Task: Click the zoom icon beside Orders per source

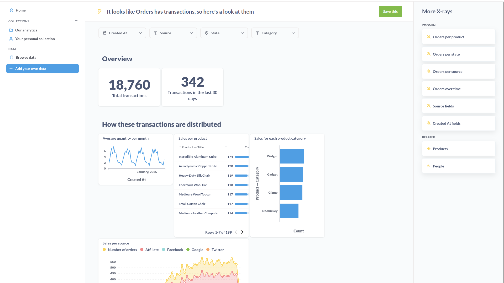Action: (x=429, y=72)
